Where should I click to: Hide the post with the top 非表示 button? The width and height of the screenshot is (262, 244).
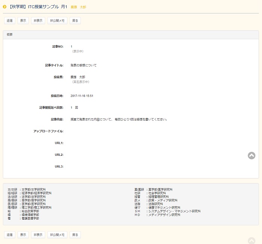click(38, 21)
